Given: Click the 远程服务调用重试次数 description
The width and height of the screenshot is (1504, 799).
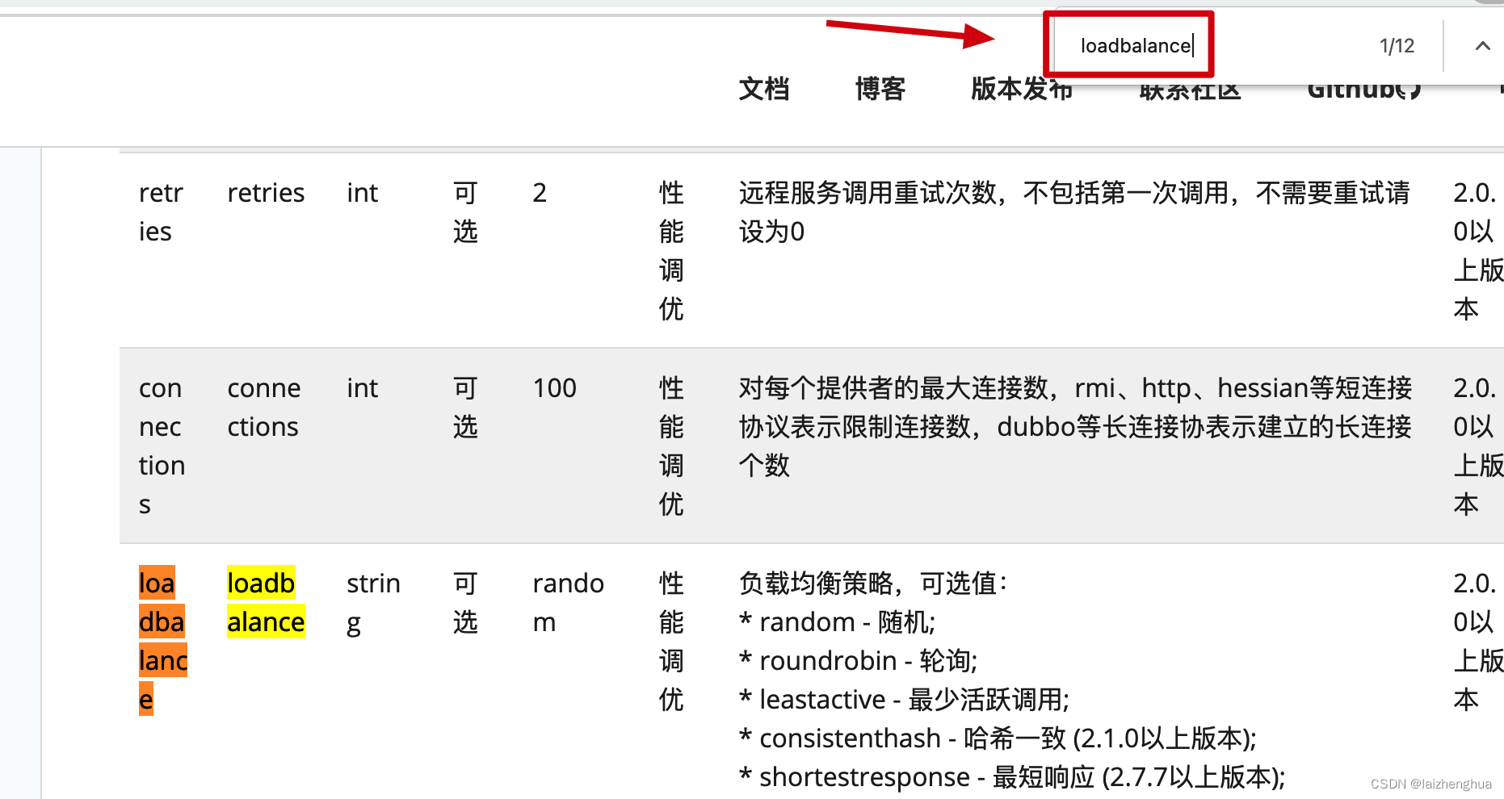Looking at the screenshot, I should pos(1074,212).
